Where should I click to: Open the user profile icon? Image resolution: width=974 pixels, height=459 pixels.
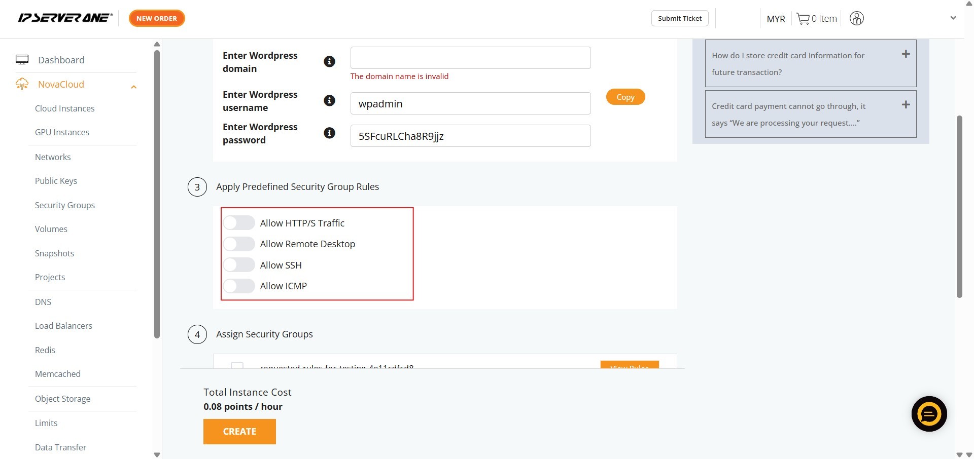856,19
